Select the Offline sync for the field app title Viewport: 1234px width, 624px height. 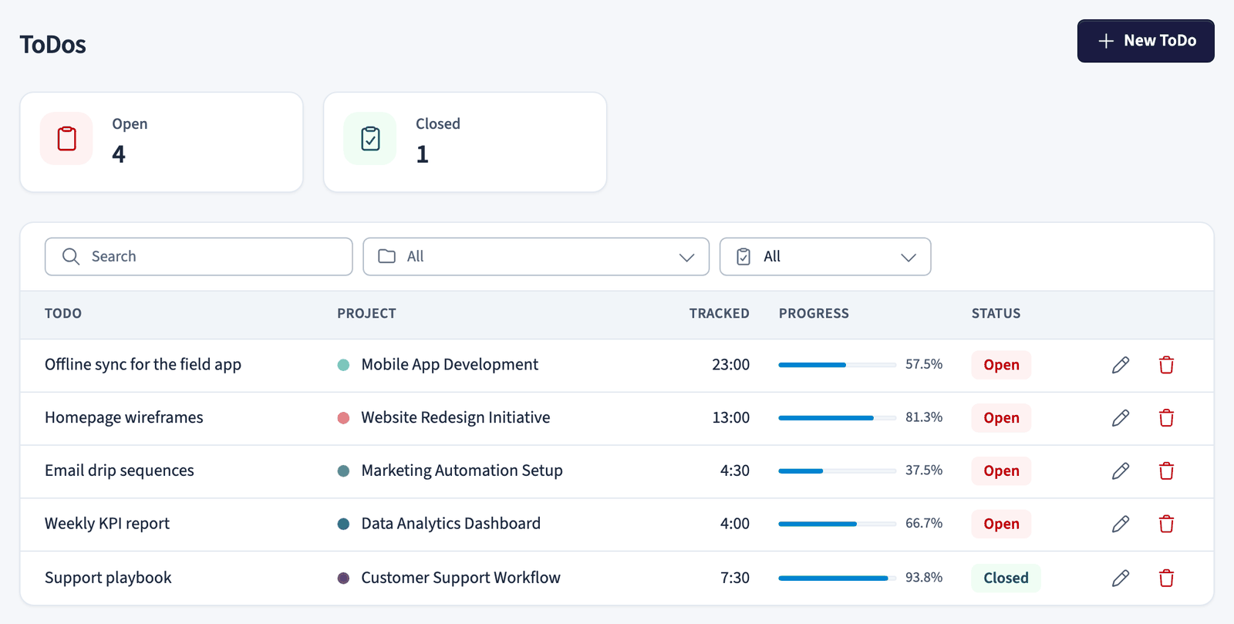tap(143, 365)
